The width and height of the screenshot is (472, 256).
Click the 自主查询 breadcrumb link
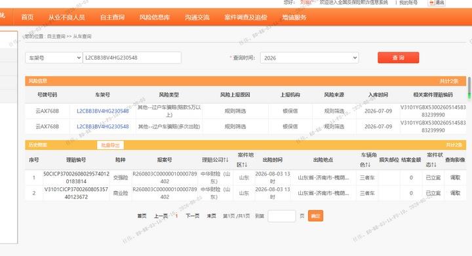56,37
